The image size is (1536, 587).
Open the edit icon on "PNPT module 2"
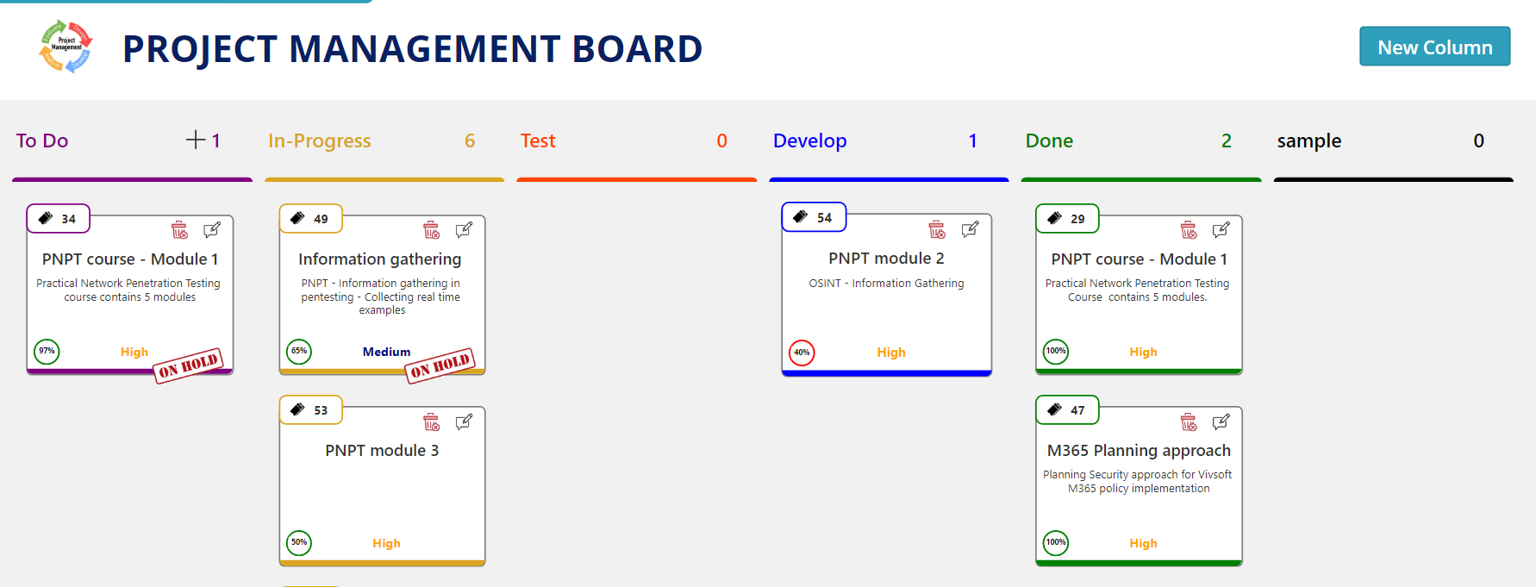970,230
